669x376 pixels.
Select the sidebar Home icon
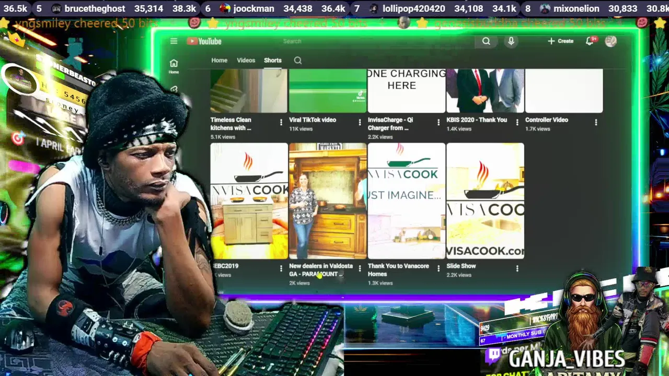[174, 66]
